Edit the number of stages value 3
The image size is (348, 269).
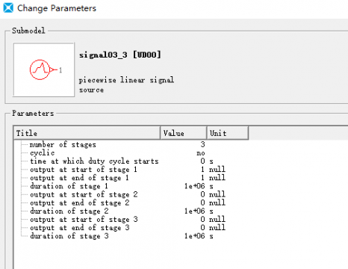[202, 144]
